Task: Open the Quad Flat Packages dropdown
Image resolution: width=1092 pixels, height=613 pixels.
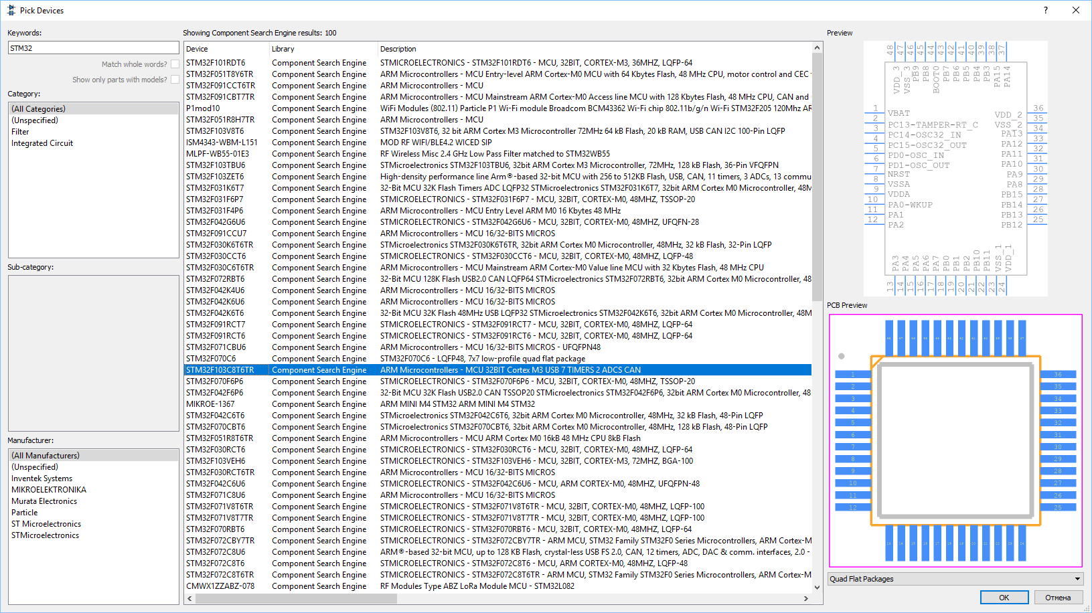Action: (956, 579)
